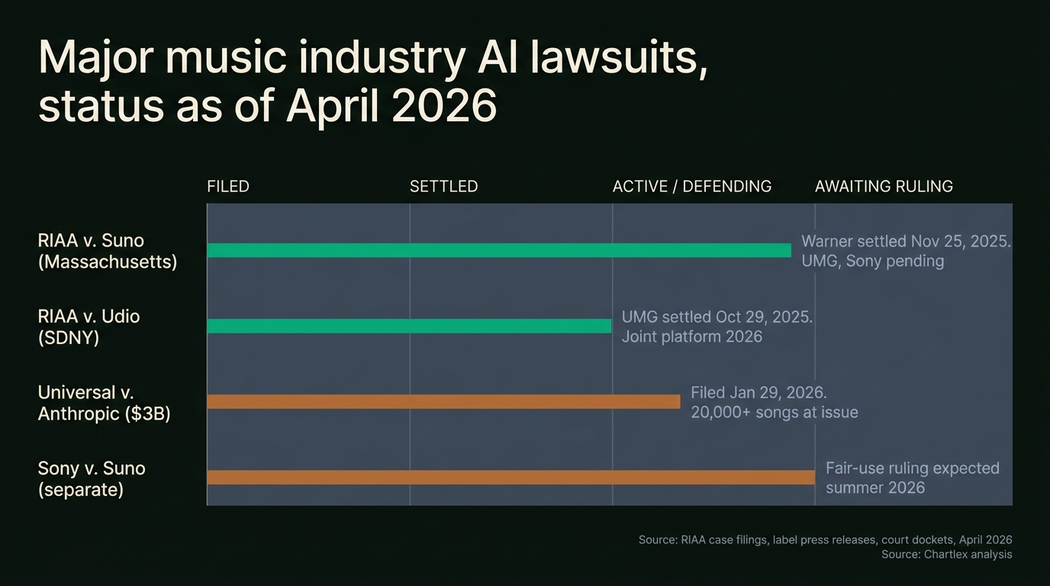Click the Chartlex analysis source credit
The height and width of the screenshot is (586, 1050).
[x=947, y=555]
